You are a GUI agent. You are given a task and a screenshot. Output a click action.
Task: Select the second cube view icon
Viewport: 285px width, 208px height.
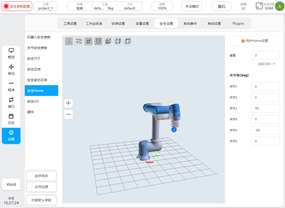click(118, 41)
